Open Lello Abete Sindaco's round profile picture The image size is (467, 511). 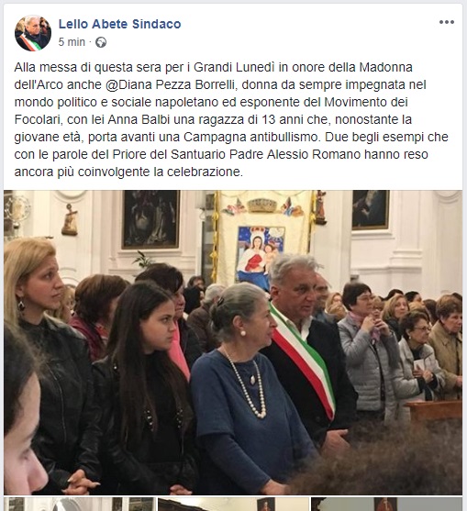(x=33, y=33)
